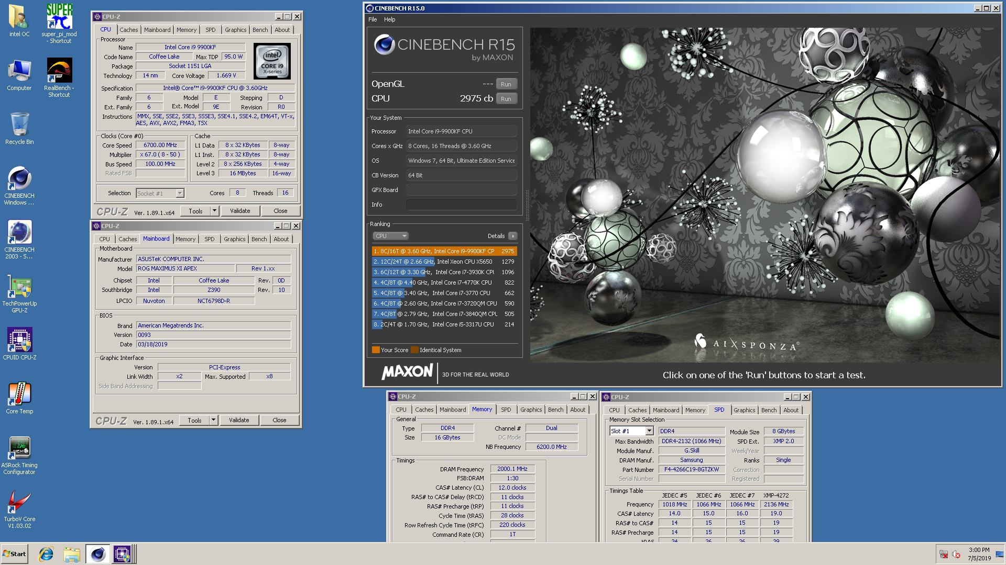
Task: Open the intel OC folder icon
Action: 19,20
